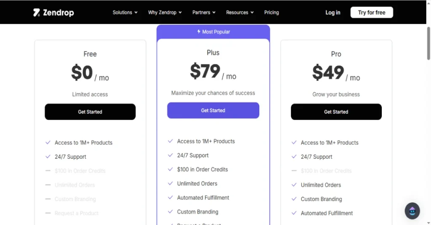Viewport: 431px width, 225px height.
Task: Click checkmark beside Pro Custom Branding
Action: click(294, 199)
